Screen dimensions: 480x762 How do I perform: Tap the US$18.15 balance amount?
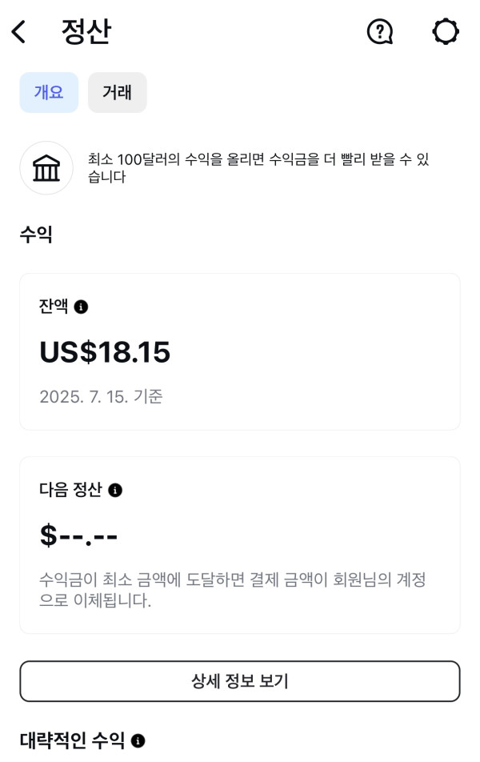[105, 352]
